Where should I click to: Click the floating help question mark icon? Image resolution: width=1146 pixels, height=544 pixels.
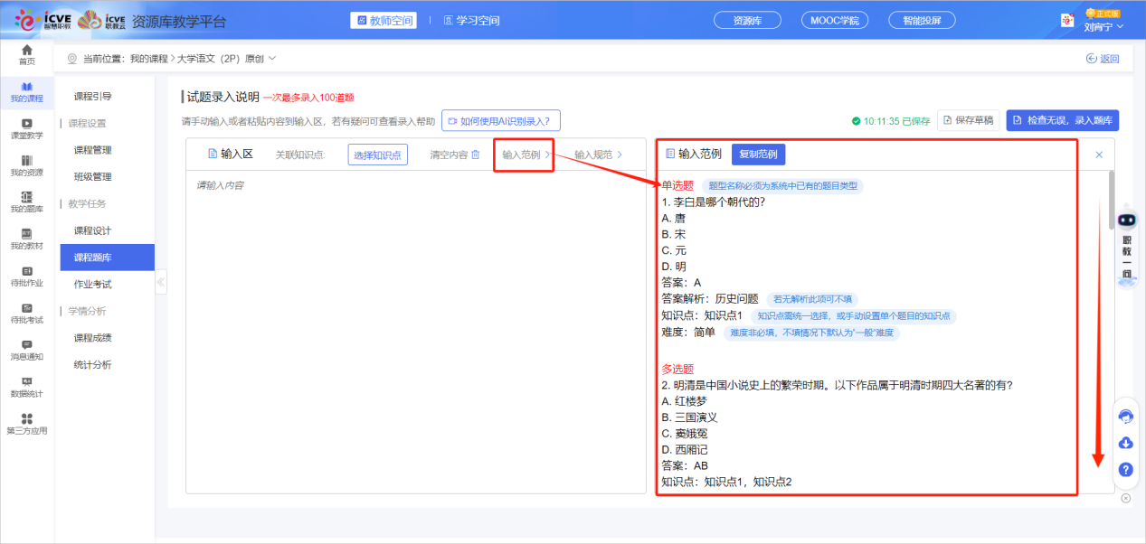click(1126, 470)
